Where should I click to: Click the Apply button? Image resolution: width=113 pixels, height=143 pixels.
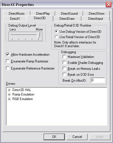coord(100,137)
